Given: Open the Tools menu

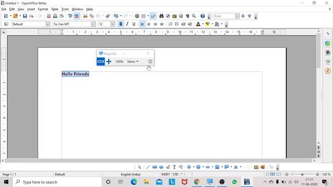Looking at the screenshot, I should click(65, 9).
